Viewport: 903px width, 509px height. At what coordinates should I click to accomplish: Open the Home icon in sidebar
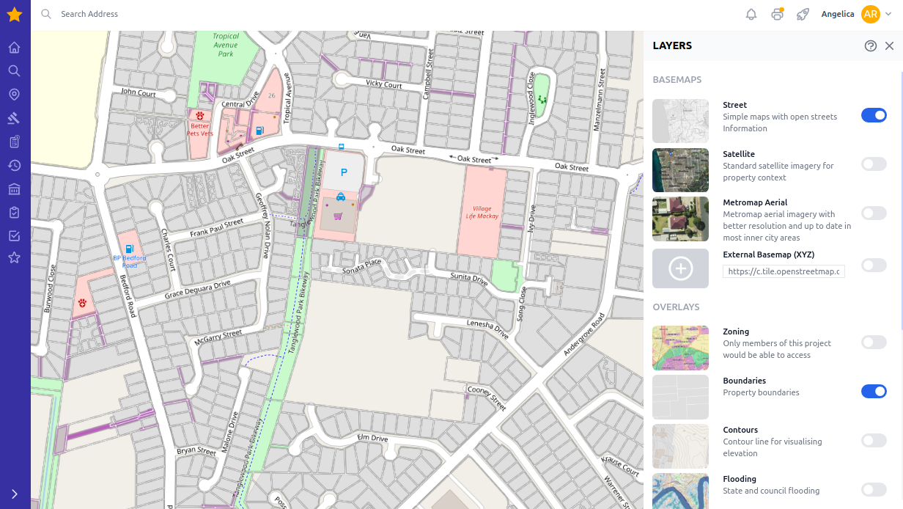click(x=14, y=48)
